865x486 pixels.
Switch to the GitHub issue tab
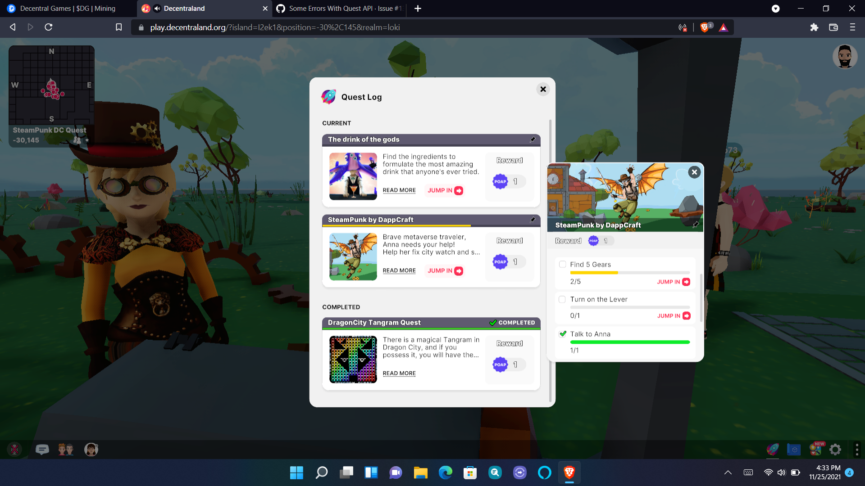(338, 9)
